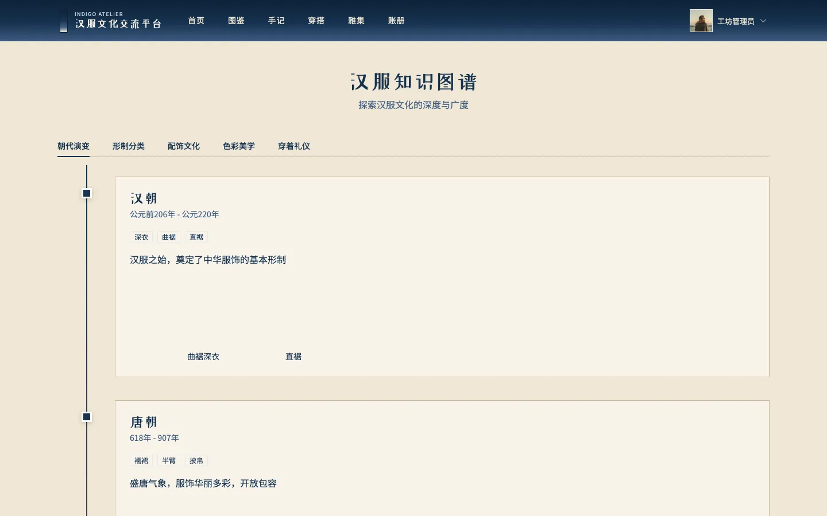Image resolution: width=827 pixels, height=516 pixels.
Task: Open the 账册 navigation item
Action: (x=396, y=21)
